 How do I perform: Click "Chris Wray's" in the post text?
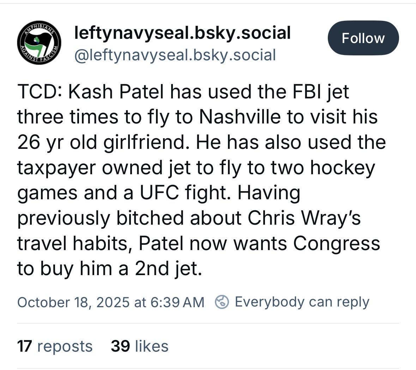click(x=304, y=218)
